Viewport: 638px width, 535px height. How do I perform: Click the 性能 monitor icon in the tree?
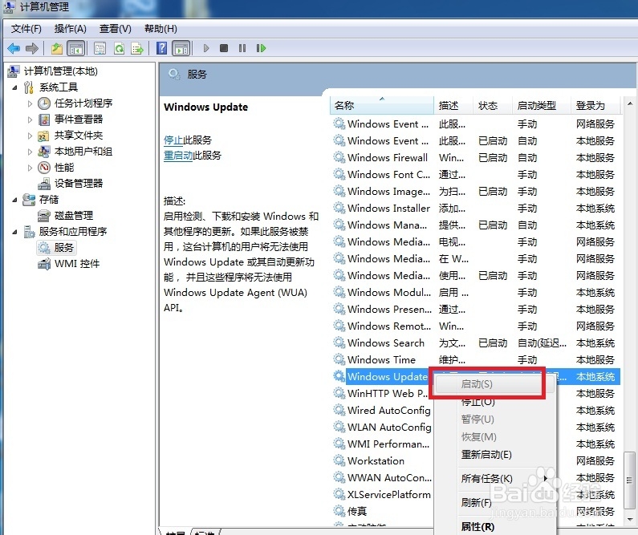coord(44,168)
